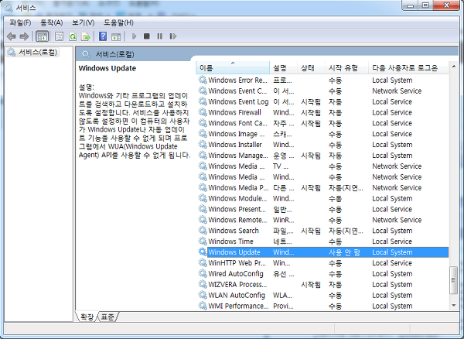Select the Windows Search service name
This screenshot has height=339, width=464.
tap(234, 231)
